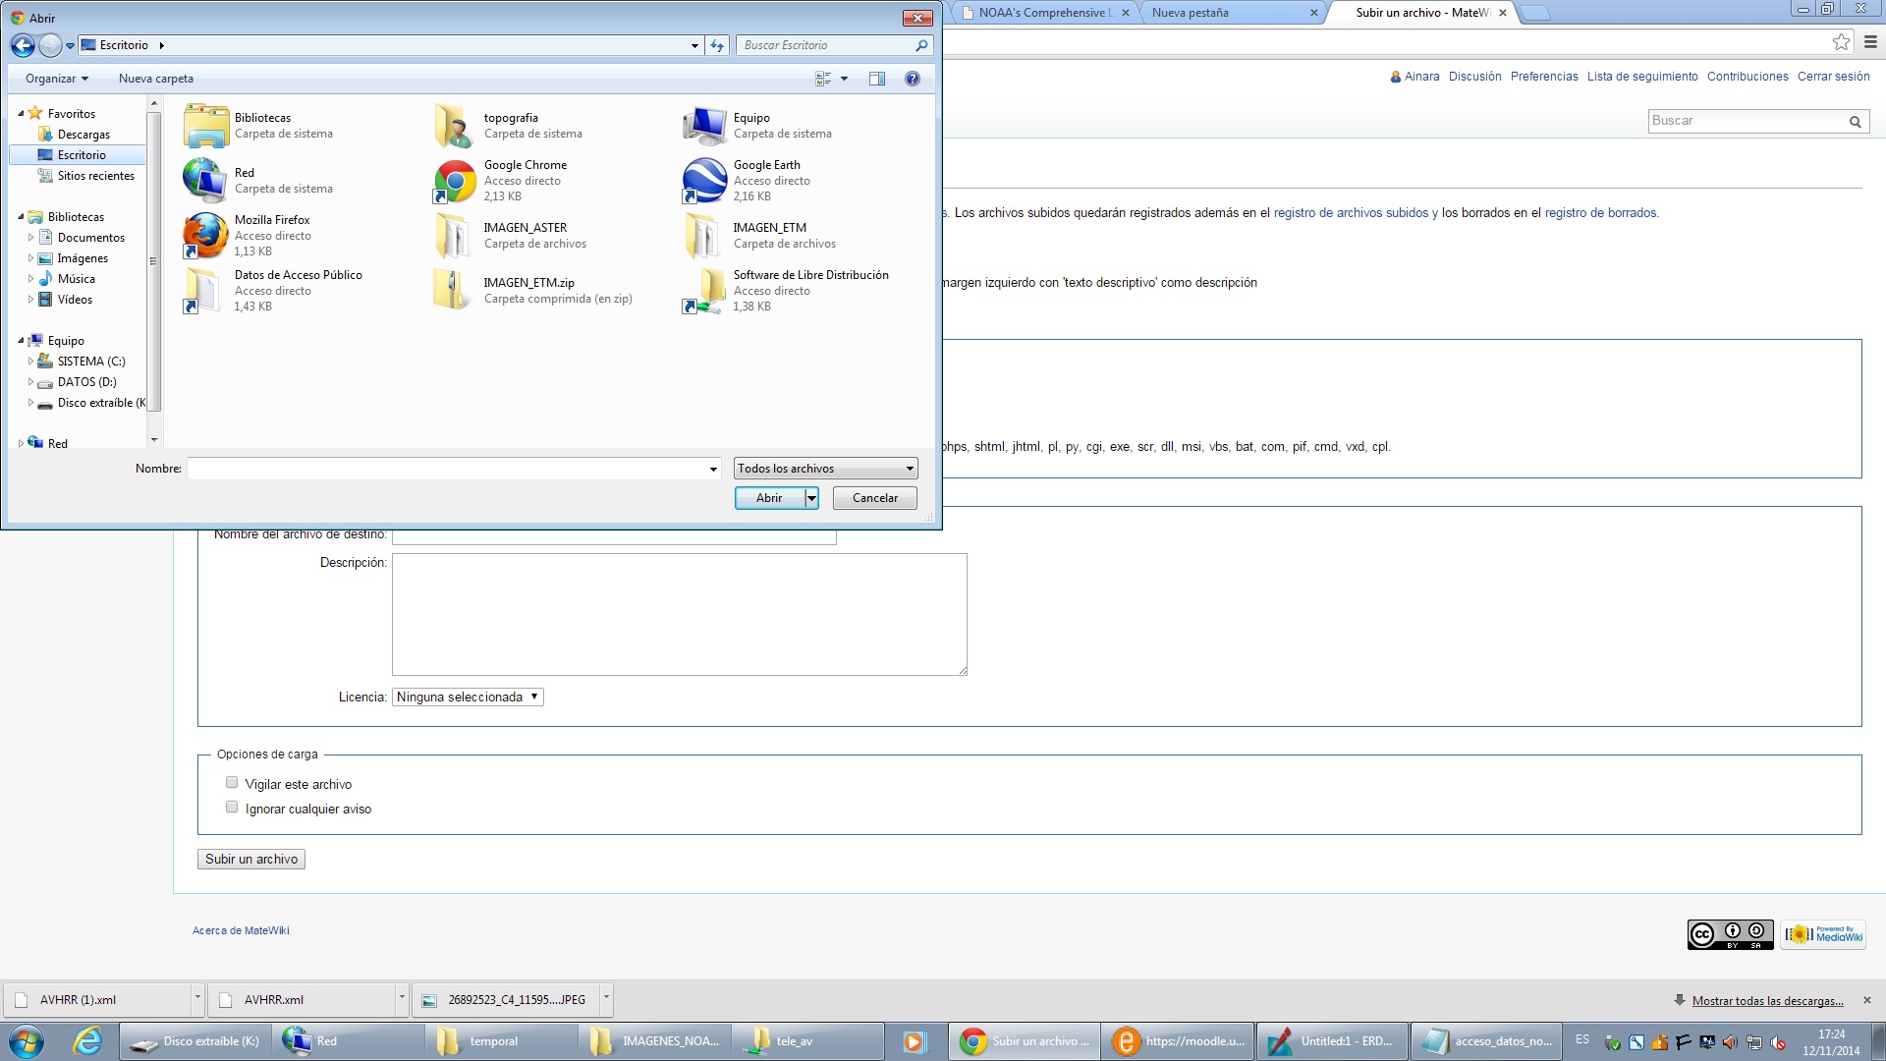Open the dialog help question-mark icon
Screen dimensions: 1886x1061
pyautogui.click(x=913, y=79)
